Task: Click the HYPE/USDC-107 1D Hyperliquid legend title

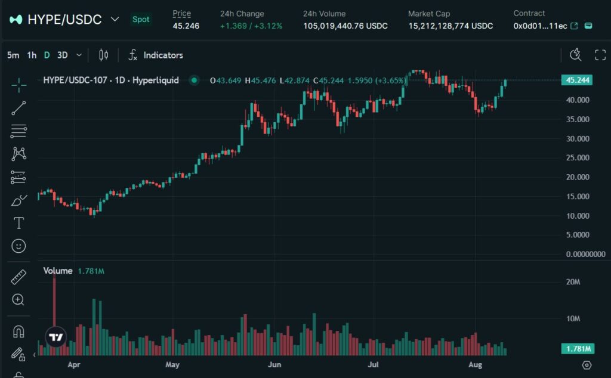Action: click(x=111, y=80)
